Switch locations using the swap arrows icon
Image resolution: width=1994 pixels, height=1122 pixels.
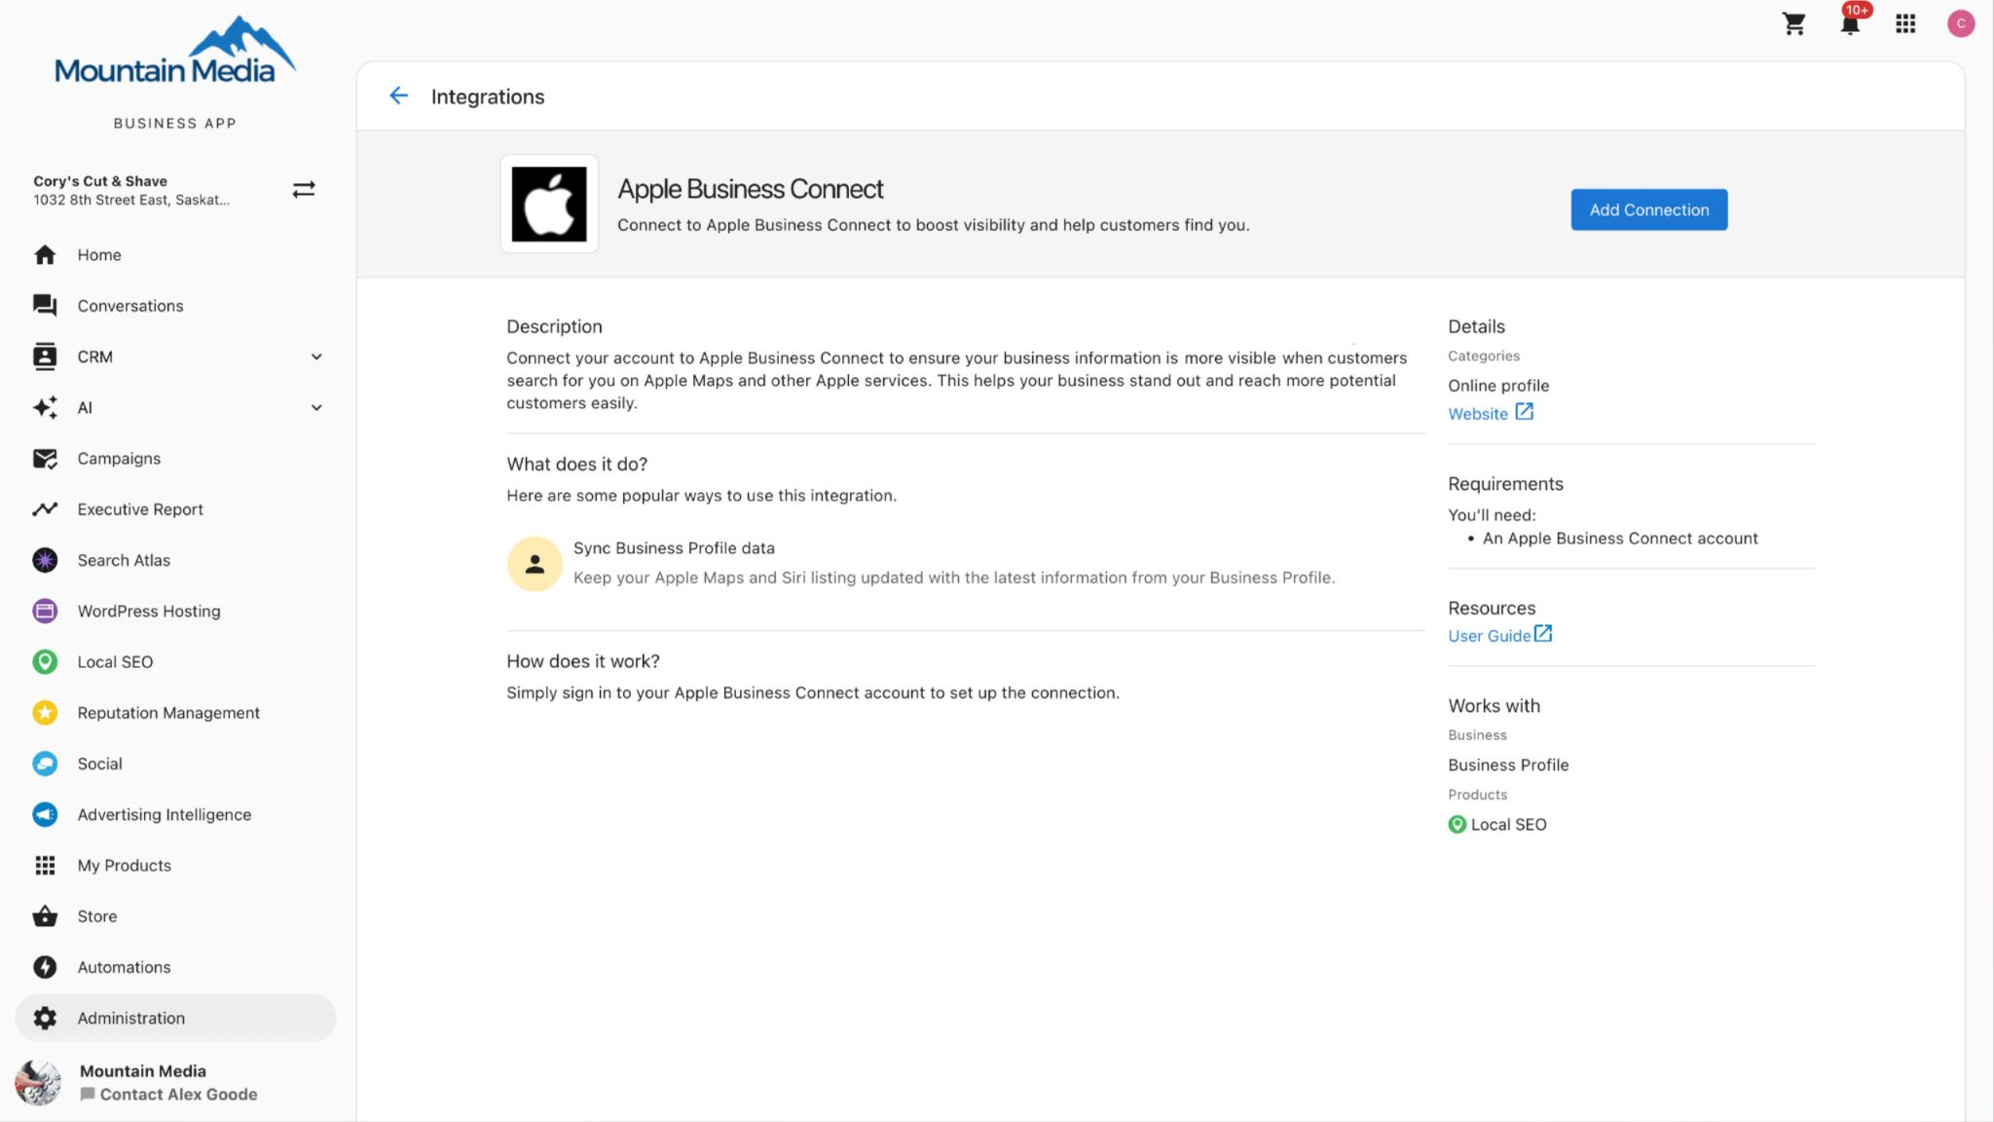pyautogui.click(x=303, y=189)
